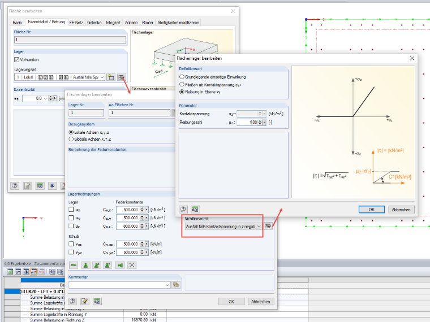Screen dimensions: 430x322
Task: Switch to the Raster tab
Action: [148, 23]
